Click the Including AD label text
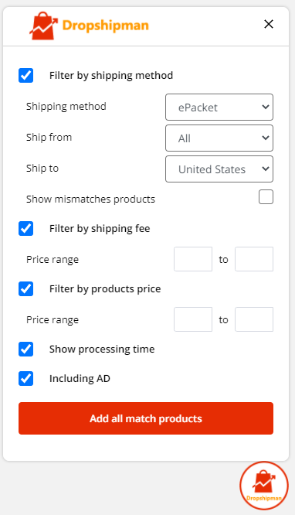Image resolution: width=295 pixels, height=515 pixels. pos(80,378)
